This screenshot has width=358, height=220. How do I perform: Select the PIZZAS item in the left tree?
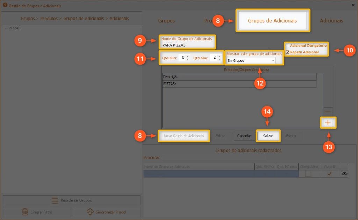point(15,28)
